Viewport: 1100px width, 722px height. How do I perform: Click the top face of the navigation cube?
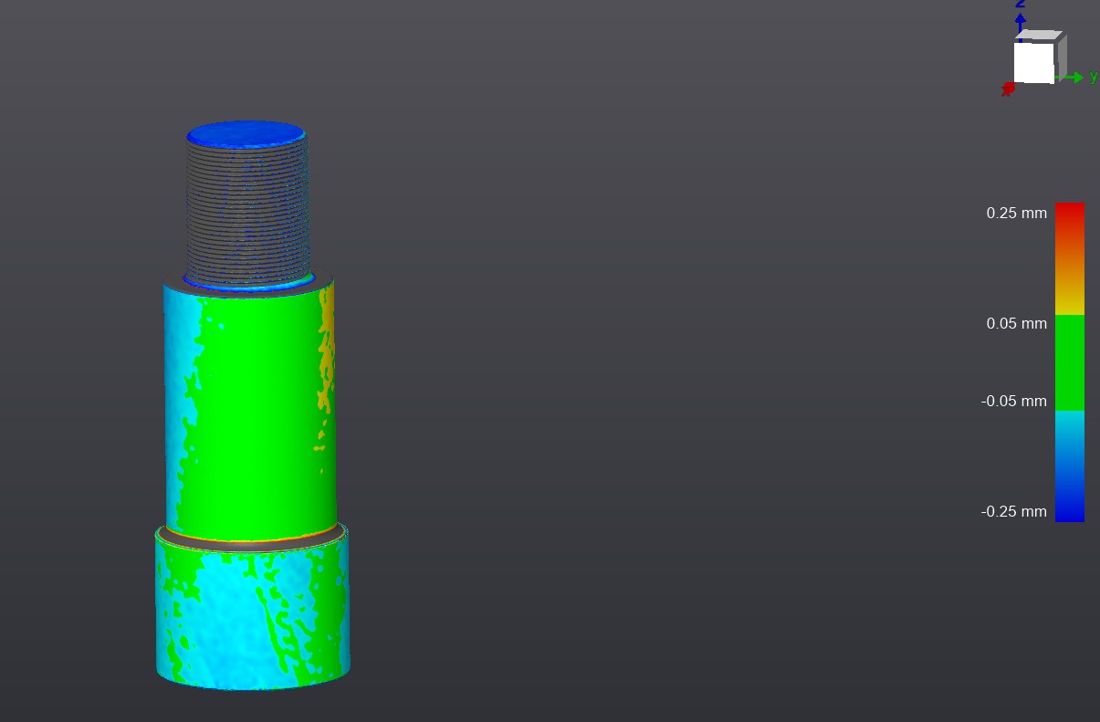point(1038,36)
